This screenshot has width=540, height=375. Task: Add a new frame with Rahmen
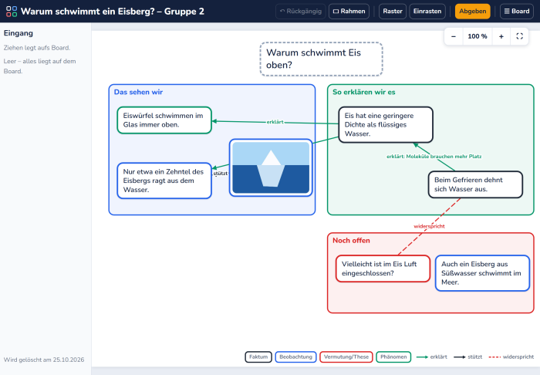pos(349,12)
